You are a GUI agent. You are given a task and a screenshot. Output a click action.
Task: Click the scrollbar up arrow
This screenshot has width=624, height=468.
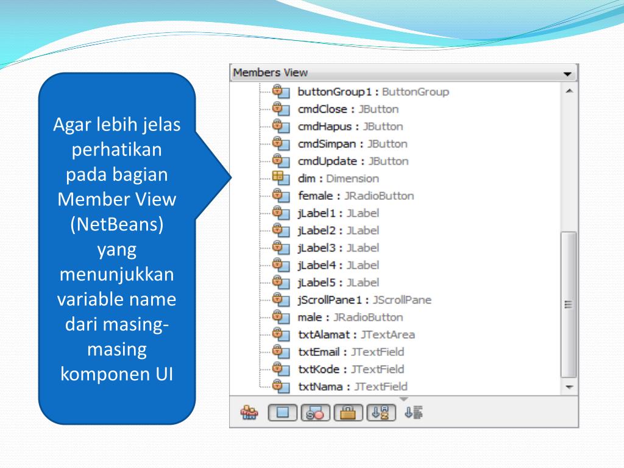click(569, 91)
